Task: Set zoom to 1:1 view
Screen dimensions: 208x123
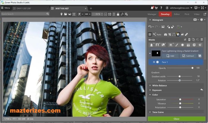Action: 105,14
